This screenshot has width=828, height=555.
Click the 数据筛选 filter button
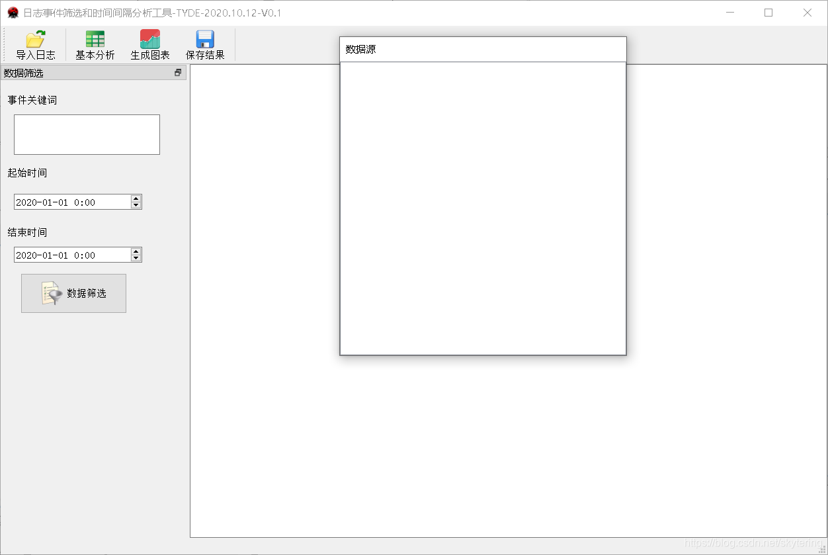tap(73, 293)
